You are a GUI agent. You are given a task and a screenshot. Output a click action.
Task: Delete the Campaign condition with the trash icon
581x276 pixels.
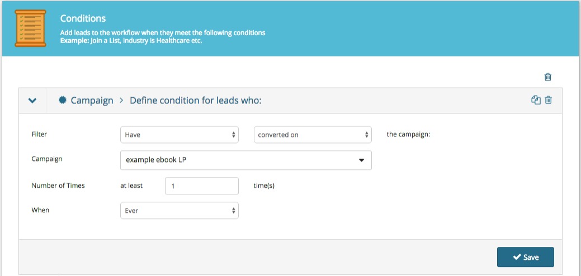click(549, 100)
